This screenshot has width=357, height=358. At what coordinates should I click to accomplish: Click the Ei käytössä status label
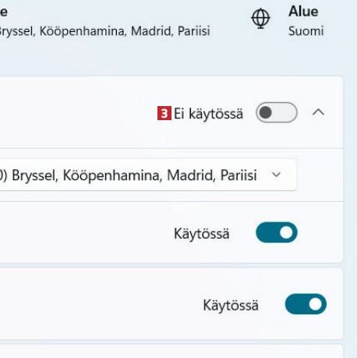point(208,114)
